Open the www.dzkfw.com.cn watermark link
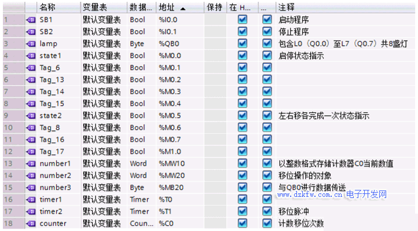The width and height of the screenshot is (418, 231). pos(310,195)
